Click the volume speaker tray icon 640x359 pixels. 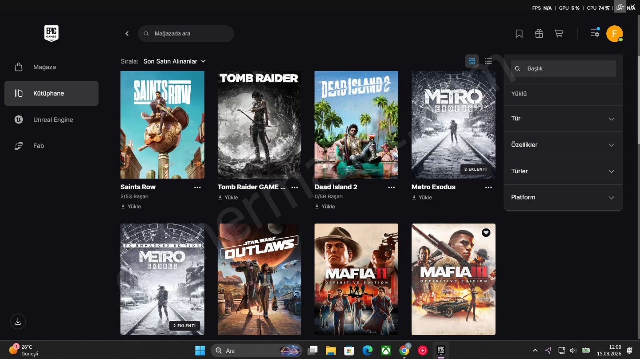coord(572,351)
